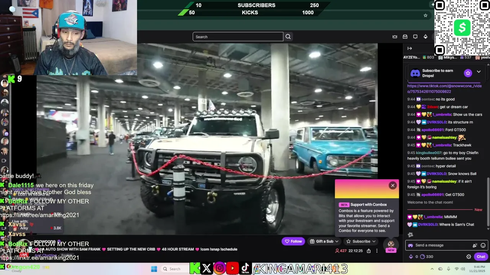Open Prime Loot crown icon
This screenshot has width=490, height=275.
395,37
